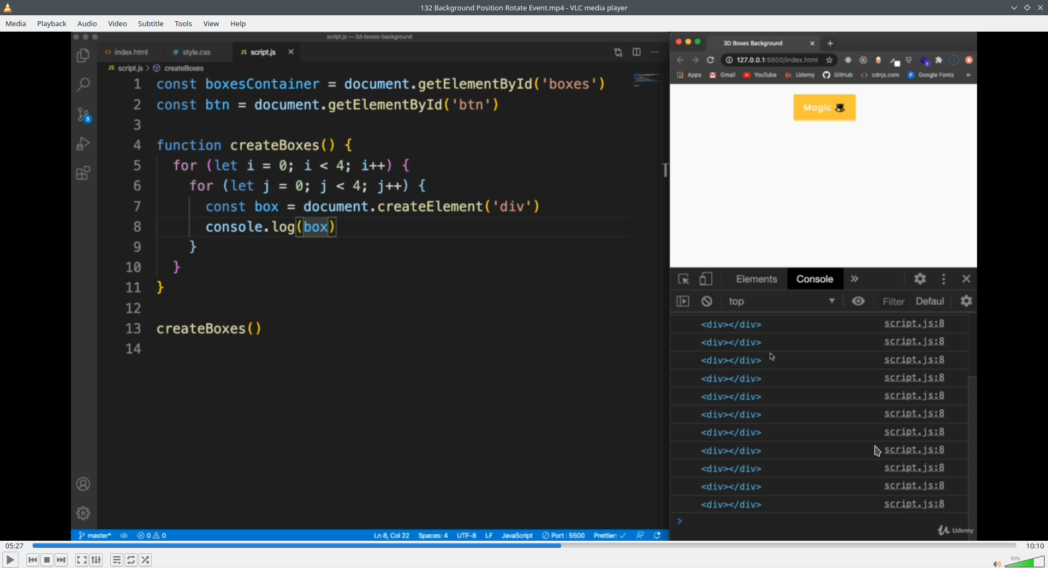Screen dimensions: 1048x568
Task: Switch to the DevTools Elements tab
Action: tap(757, 279)
